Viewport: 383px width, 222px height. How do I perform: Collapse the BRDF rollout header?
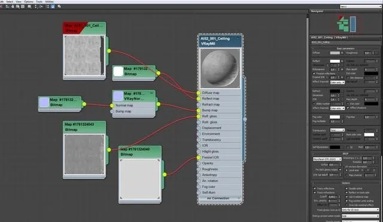[x=345, y=154]
